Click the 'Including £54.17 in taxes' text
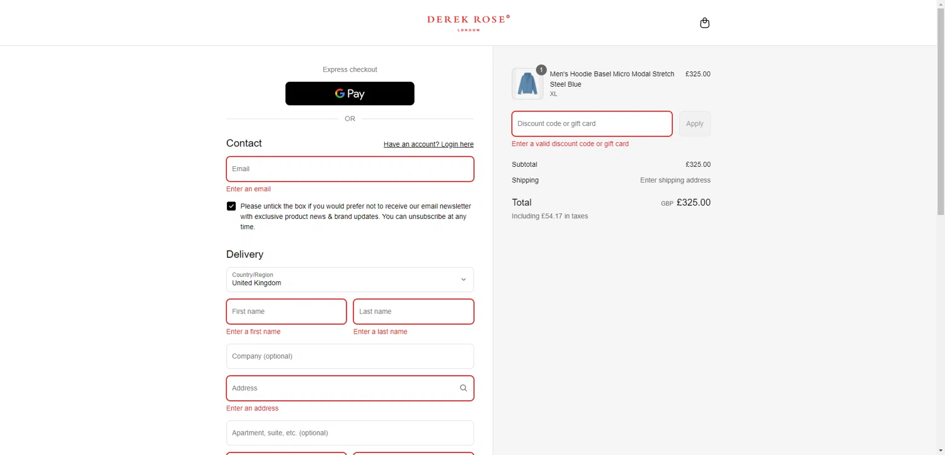This screenshot has width=945, height=455. click(550, 216)
